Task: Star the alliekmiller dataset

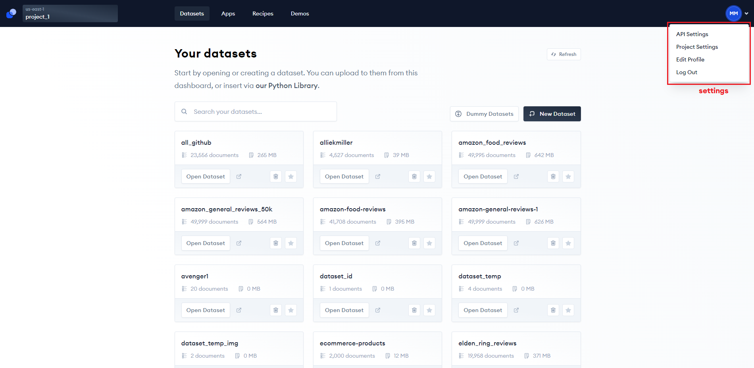Action: [429, 176]
